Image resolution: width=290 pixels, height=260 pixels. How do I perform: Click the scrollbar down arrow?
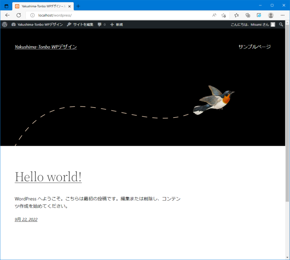tap(287, 257)
